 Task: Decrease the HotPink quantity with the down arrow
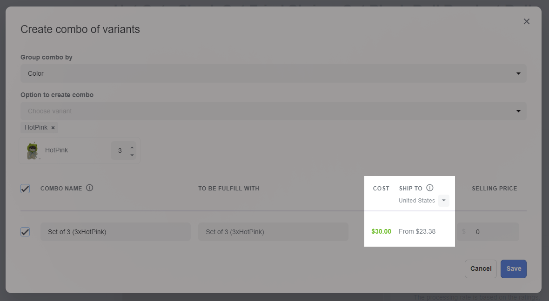coord(132,155)
